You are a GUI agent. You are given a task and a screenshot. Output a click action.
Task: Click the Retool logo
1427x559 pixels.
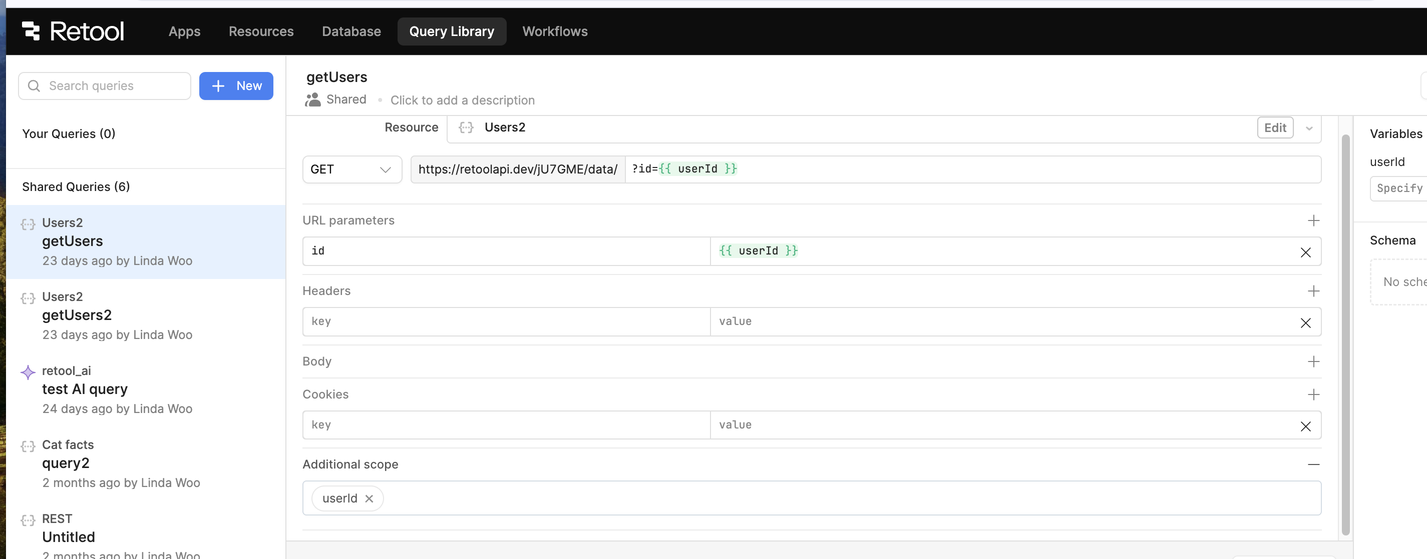pyautogui.click(x=73, y=31)
